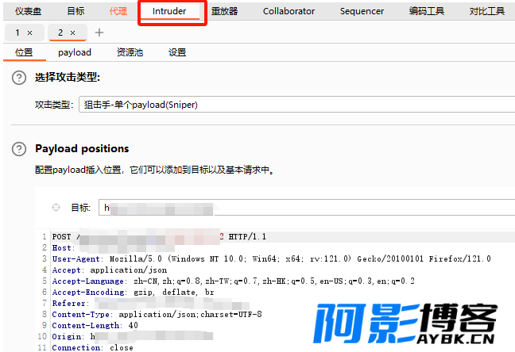The image size is (515, 352).
Task: Click the POST request line 1
Action: point(159,236)
